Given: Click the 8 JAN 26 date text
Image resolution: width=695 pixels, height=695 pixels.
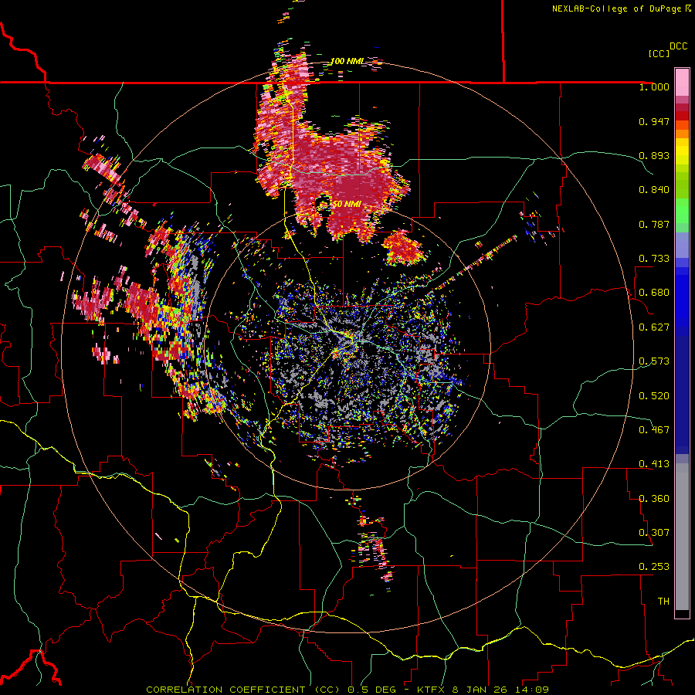Looking at the screenshot, I should click(x=480, y=690).
